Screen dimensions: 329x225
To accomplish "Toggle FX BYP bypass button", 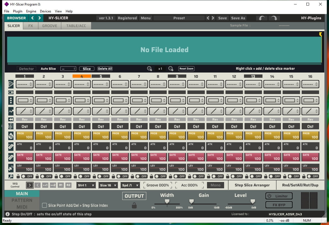I will click(279, 205).
